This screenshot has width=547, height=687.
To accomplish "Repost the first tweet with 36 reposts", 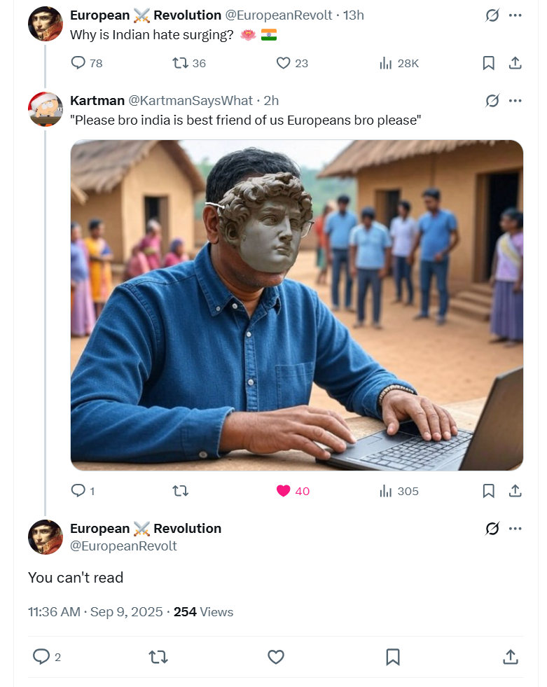I will pyautogui.click(x=189, y=63).
